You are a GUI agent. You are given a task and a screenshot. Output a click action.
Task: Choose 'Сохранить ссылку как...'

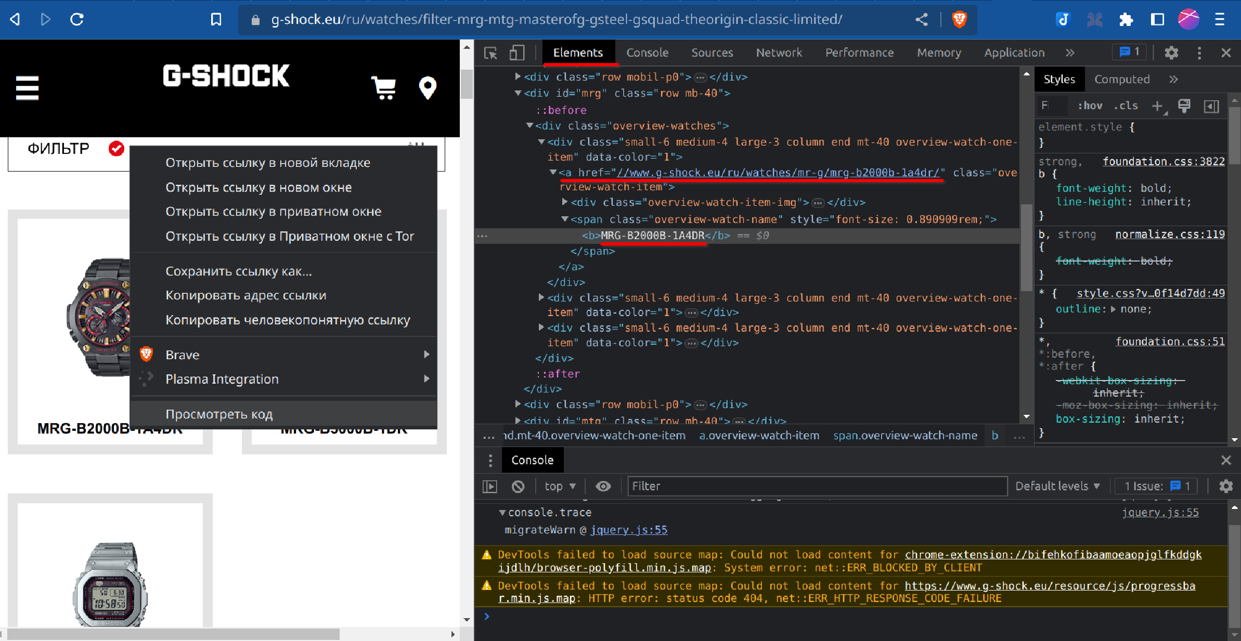283,271
